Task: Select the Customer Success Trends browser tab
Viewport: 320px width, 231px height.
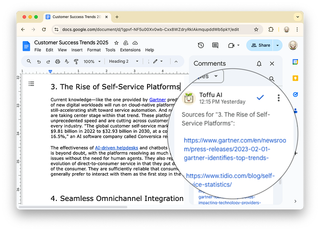Action: click(77, 17)
